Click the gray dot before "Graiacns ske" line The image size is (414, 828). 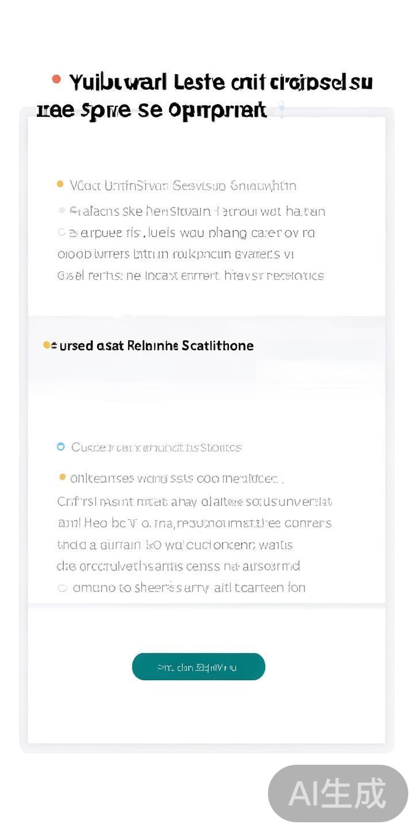62,210
